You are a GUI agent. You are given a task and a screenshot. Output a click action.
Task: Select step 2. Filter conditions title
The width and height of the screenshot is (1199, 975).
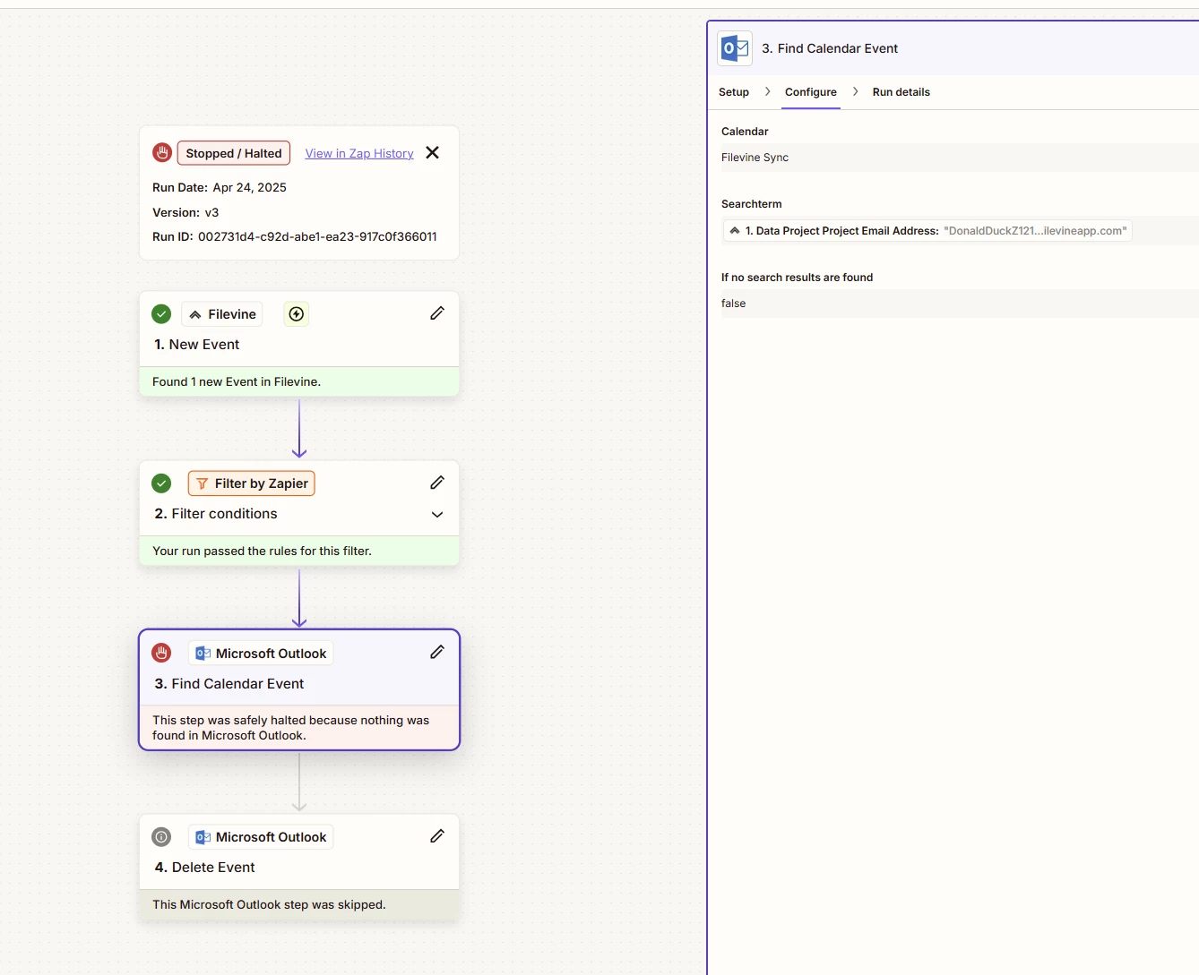pyautogui.click(x=216, y=514)
